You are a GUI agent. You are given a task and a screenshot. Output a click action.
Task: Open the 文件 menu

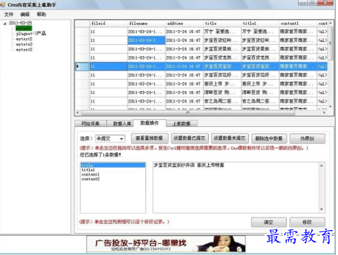click(x=9, y=14)
